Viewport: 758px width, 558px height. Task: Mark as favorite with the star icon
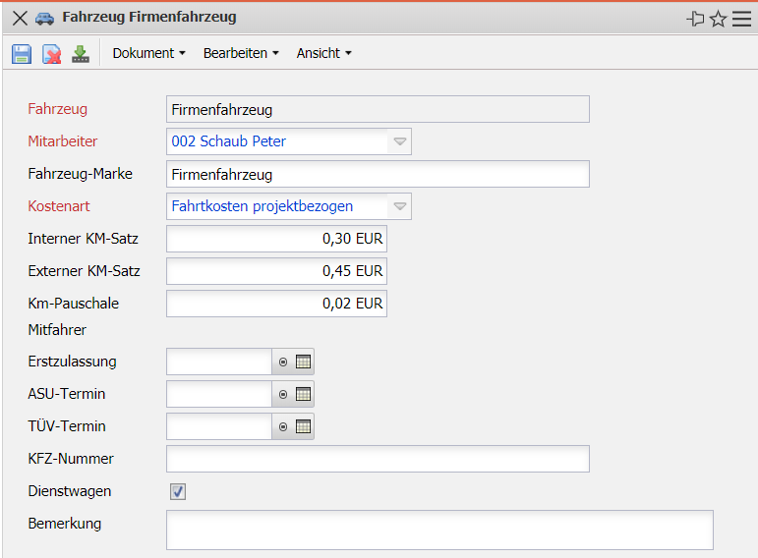coord(719,19)
